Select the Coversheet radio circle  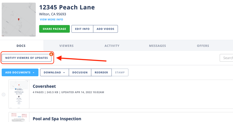(x=4, y=94)
